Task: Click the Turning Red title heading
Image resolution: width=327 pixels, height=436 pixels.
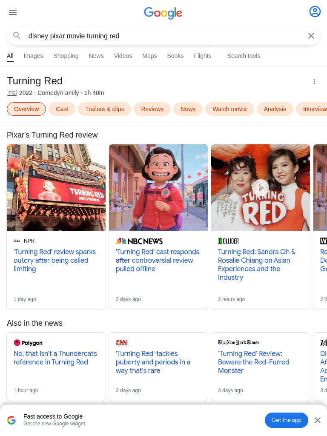Action: pyautogui.click(x=35, y=81)
